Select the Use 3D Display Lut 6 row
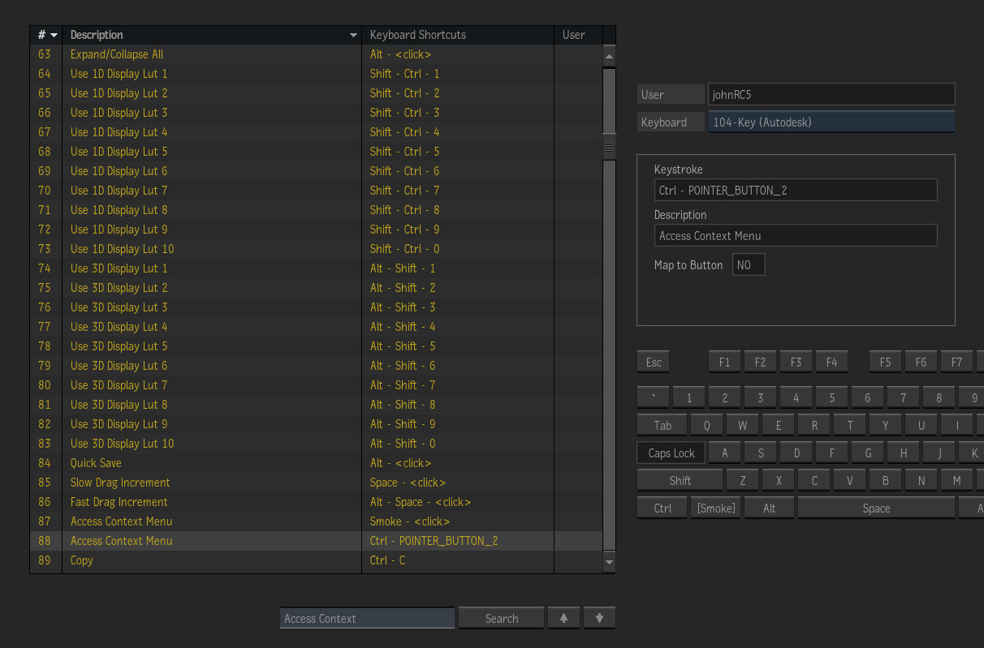 click(317, 366)
